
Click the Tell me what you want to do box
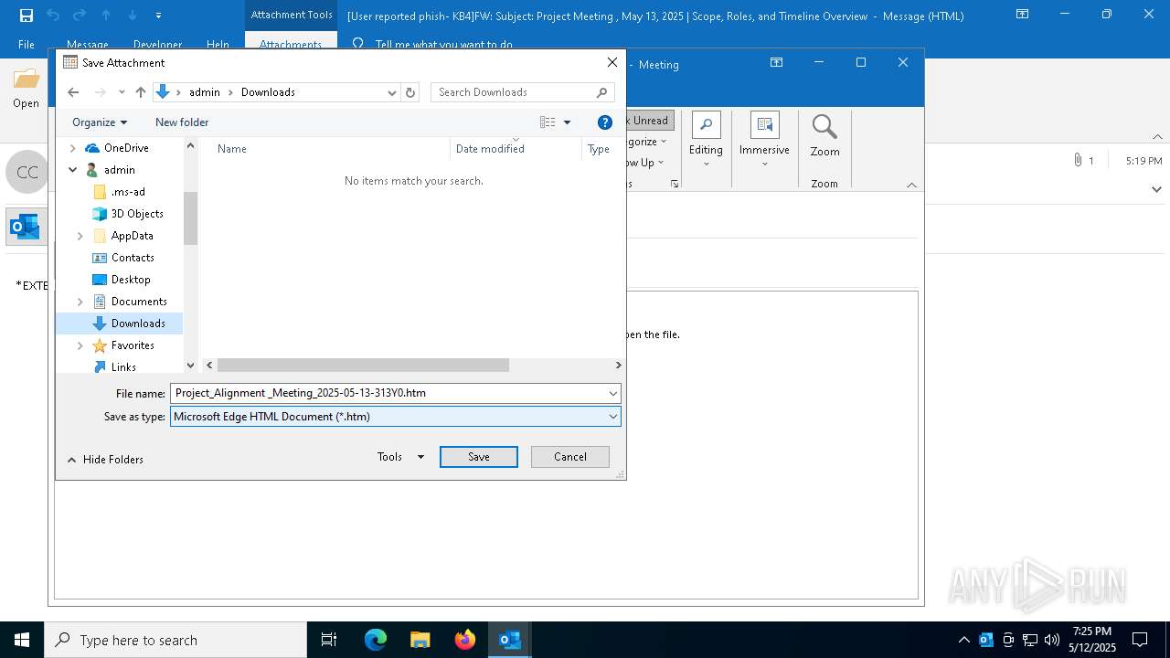click(443, 45)
